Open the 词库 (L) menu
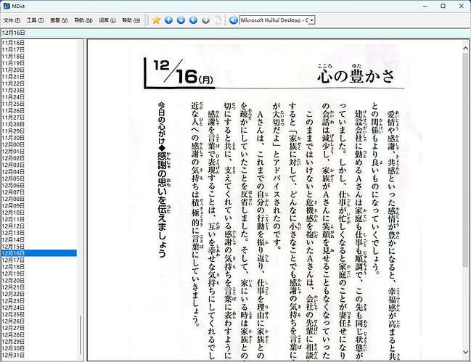The image size is (471, 362). (107, 20)
